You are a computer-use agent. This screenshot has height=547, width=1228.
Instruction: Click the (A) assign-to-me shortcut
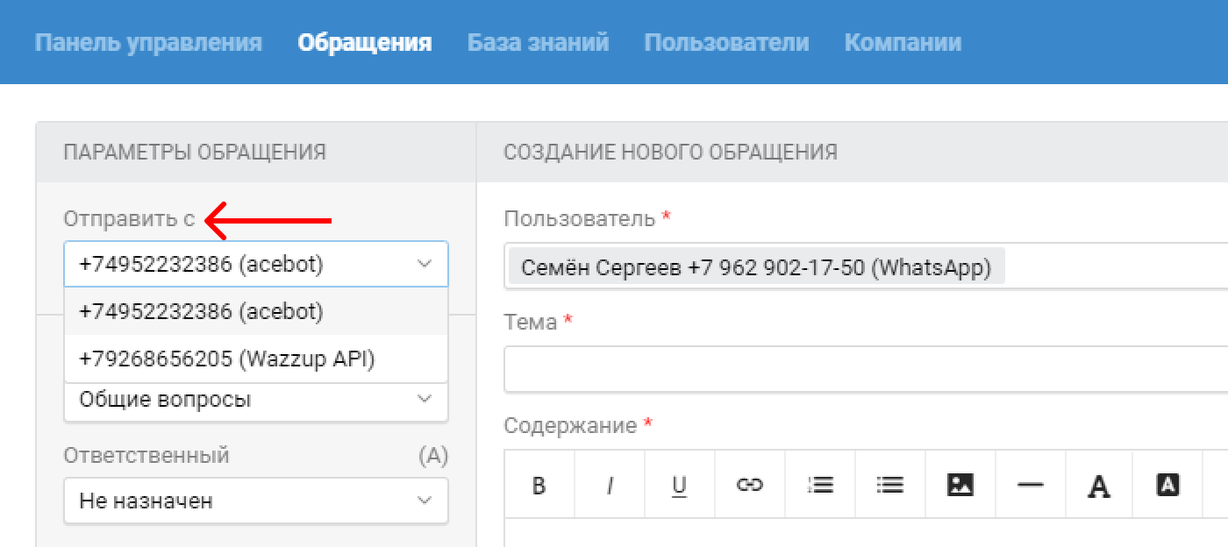pos(433,456)
